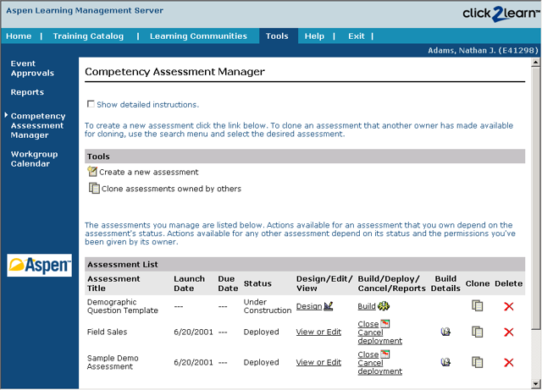Delete the Sample Demo Assessment
542x390 pixels.
(509, 362)
